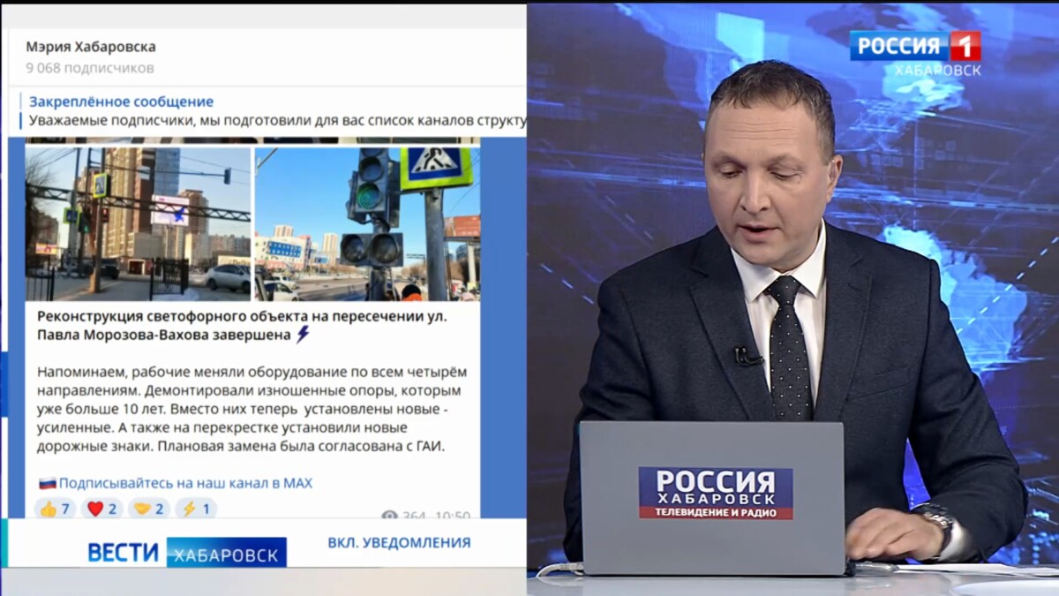Click the thumbs-up reaction with 7 votes
Image resolution: width=1059 pixels, height=596 pixels.
(x=55, y=509)
